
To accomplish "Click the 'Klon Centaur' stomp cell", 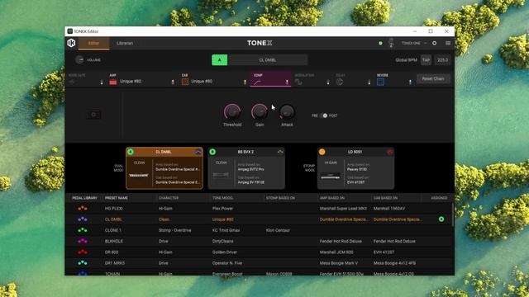I will coord(278,230).
